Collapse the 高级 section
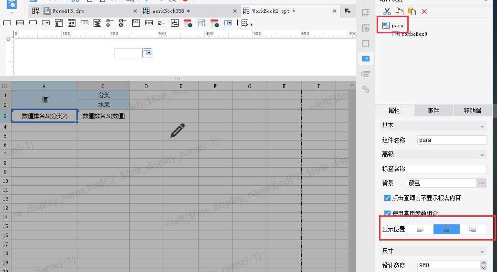Image resolution: width=497 pixels, height=272 pixels. tap(482, 155)
